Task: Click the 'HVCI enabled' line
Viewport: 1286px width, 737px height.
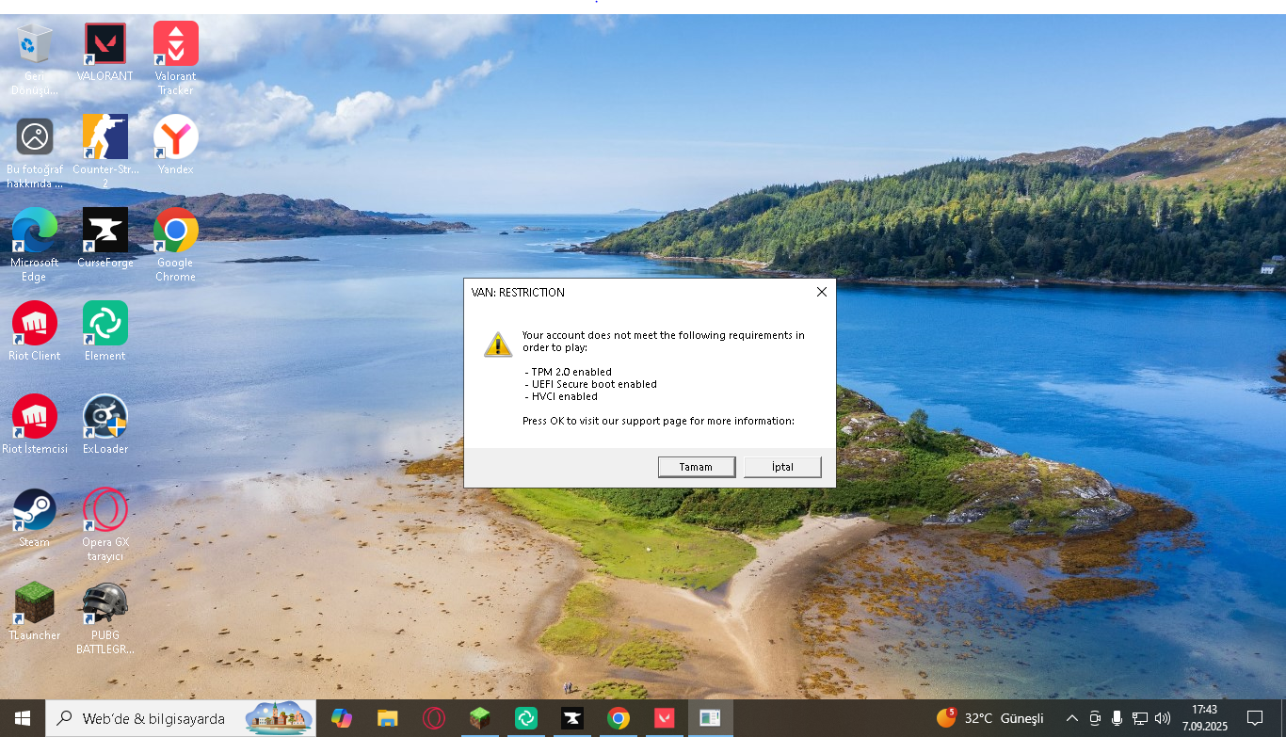Action: pos(561,396)
